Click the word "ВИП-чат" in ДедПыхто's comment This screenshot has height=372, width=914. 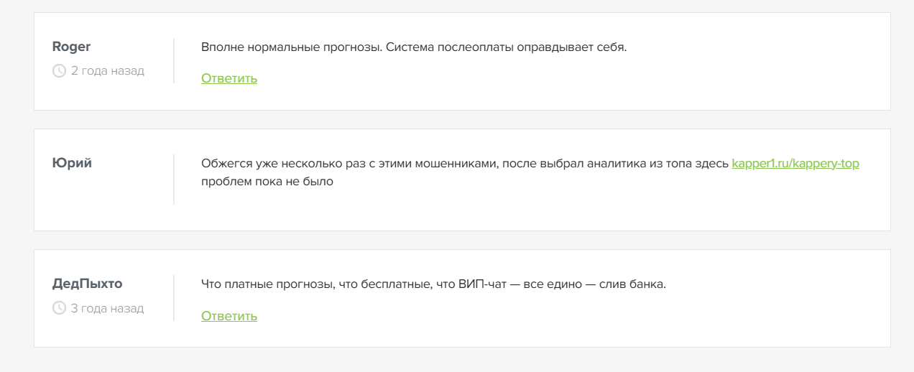click(481, 284)
